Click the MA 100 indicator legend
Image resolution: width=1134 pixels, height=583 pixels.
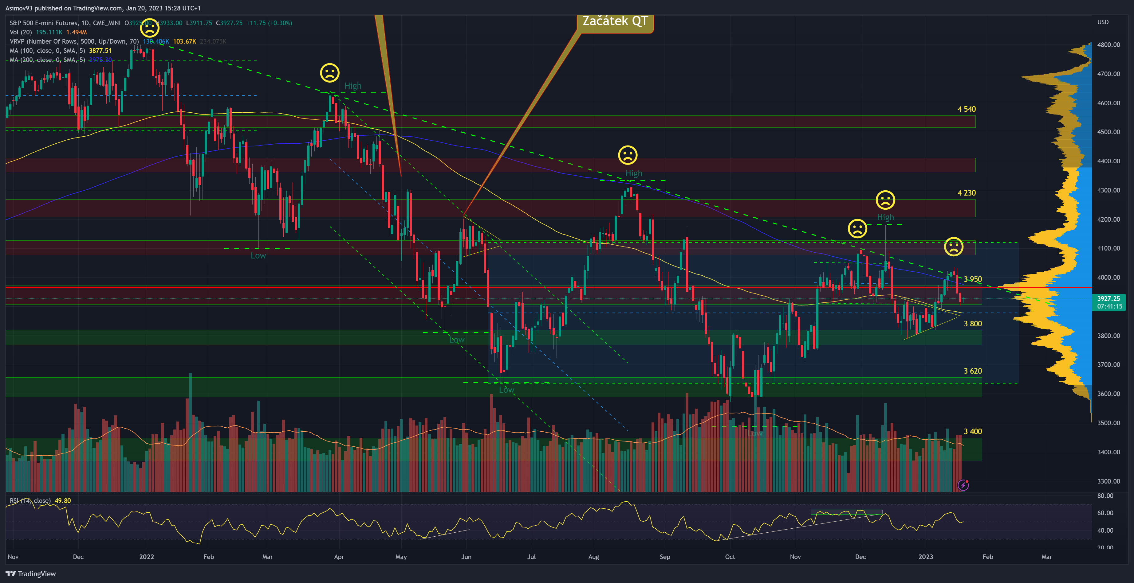pos(48,51)
